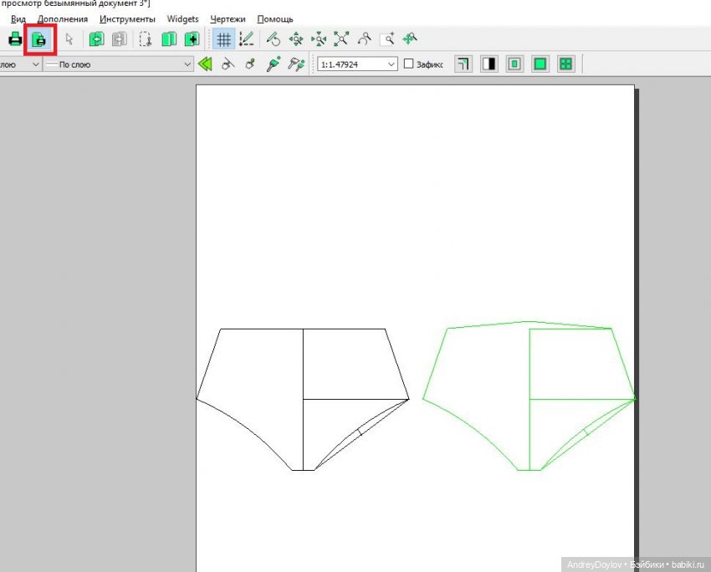Enable the Зафикс checkbox
This screenshot has width=711, height=572.
point(409,64)
